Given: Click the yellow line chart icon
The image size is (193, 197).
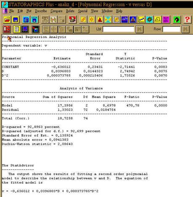Looking at the screenshot, I should click(x=141, y=20).
